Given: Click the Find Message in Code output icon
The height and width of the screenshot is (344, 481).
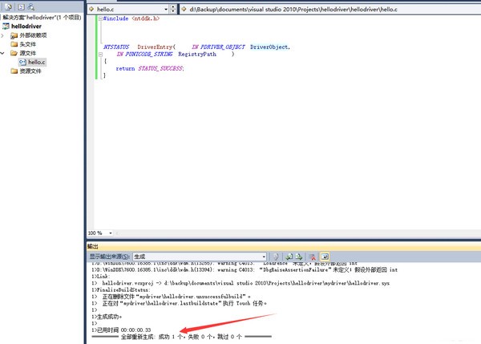Looking at the screenshot, I should [x=275, y=257].
